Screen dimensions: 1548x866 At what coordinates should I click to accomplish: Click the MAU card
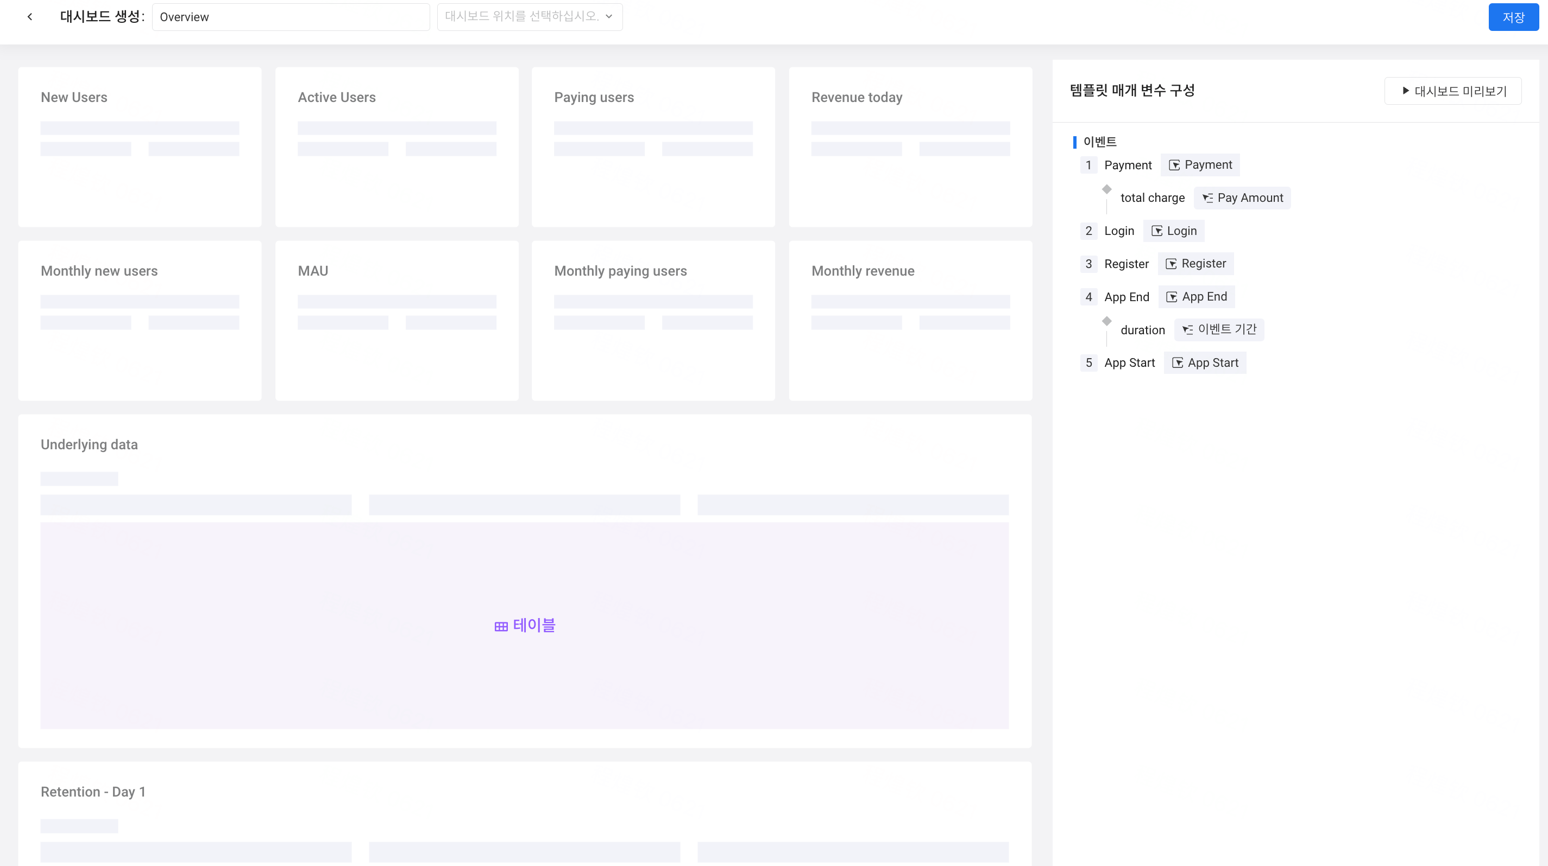coord(397,321)
